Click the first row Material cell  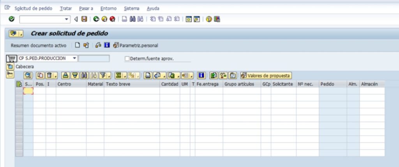pyautogui.click(x=95, y=91)
